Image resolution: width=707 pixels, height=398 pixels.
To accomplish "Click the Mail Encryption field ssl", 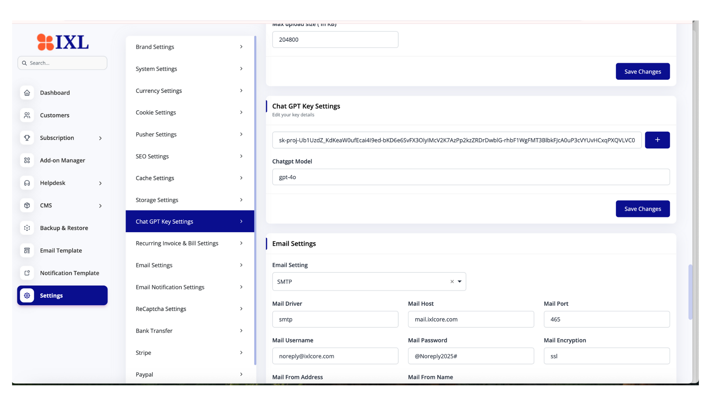I will (x=606, y=356).
